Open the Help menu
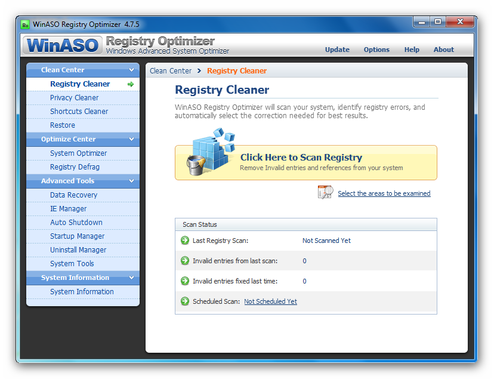Viewport: 494px width, 379px height. tap(412, 50)
